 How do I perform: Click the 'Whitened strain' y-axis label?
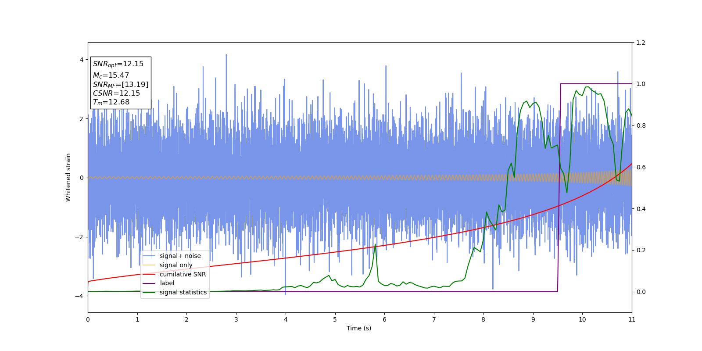(68, 177)
